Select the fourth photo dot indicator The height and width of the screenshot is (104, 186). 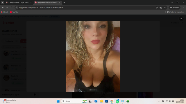pyautogui.click(x=94, y=90)
